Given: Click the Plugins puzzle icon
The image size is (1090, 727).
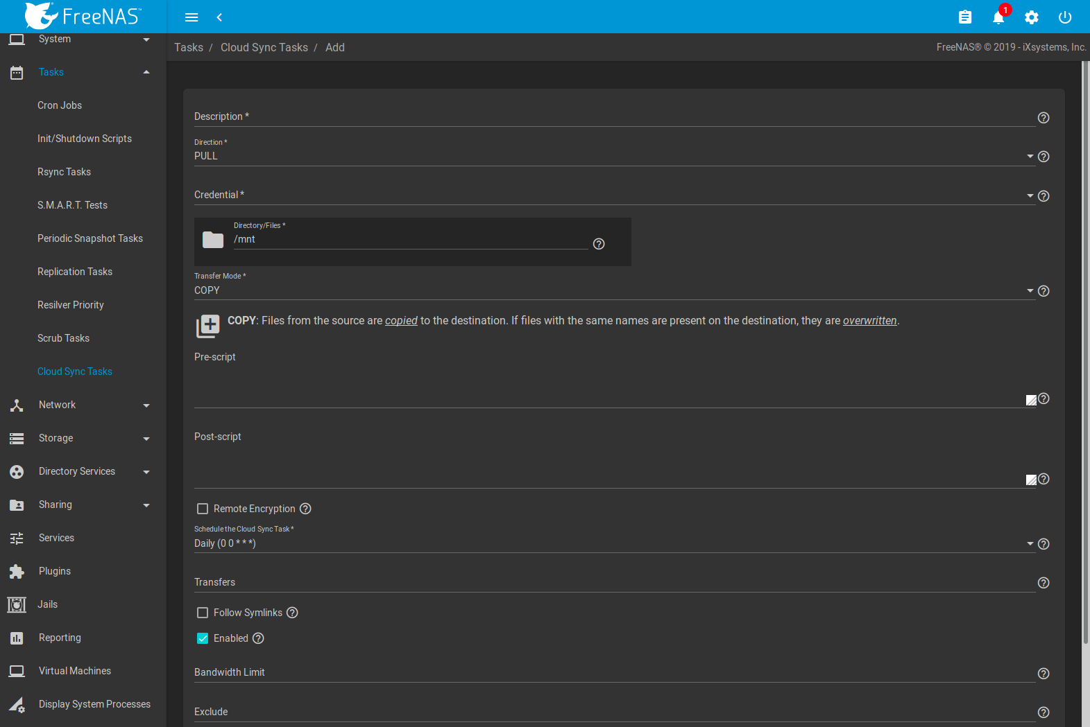Looking at the screenshot, I should [x=17, y=571].
